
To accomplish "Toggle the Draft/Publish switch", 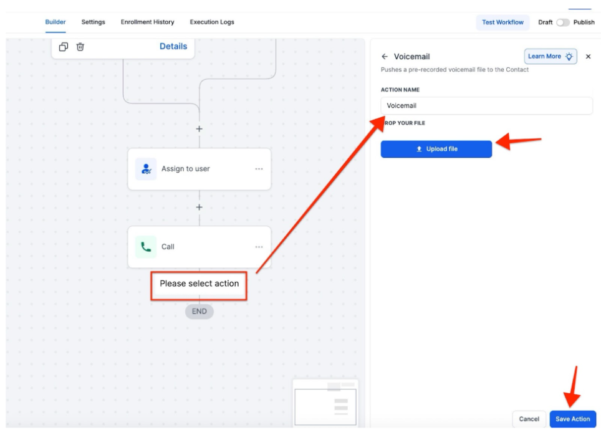I will coord(563,22).
